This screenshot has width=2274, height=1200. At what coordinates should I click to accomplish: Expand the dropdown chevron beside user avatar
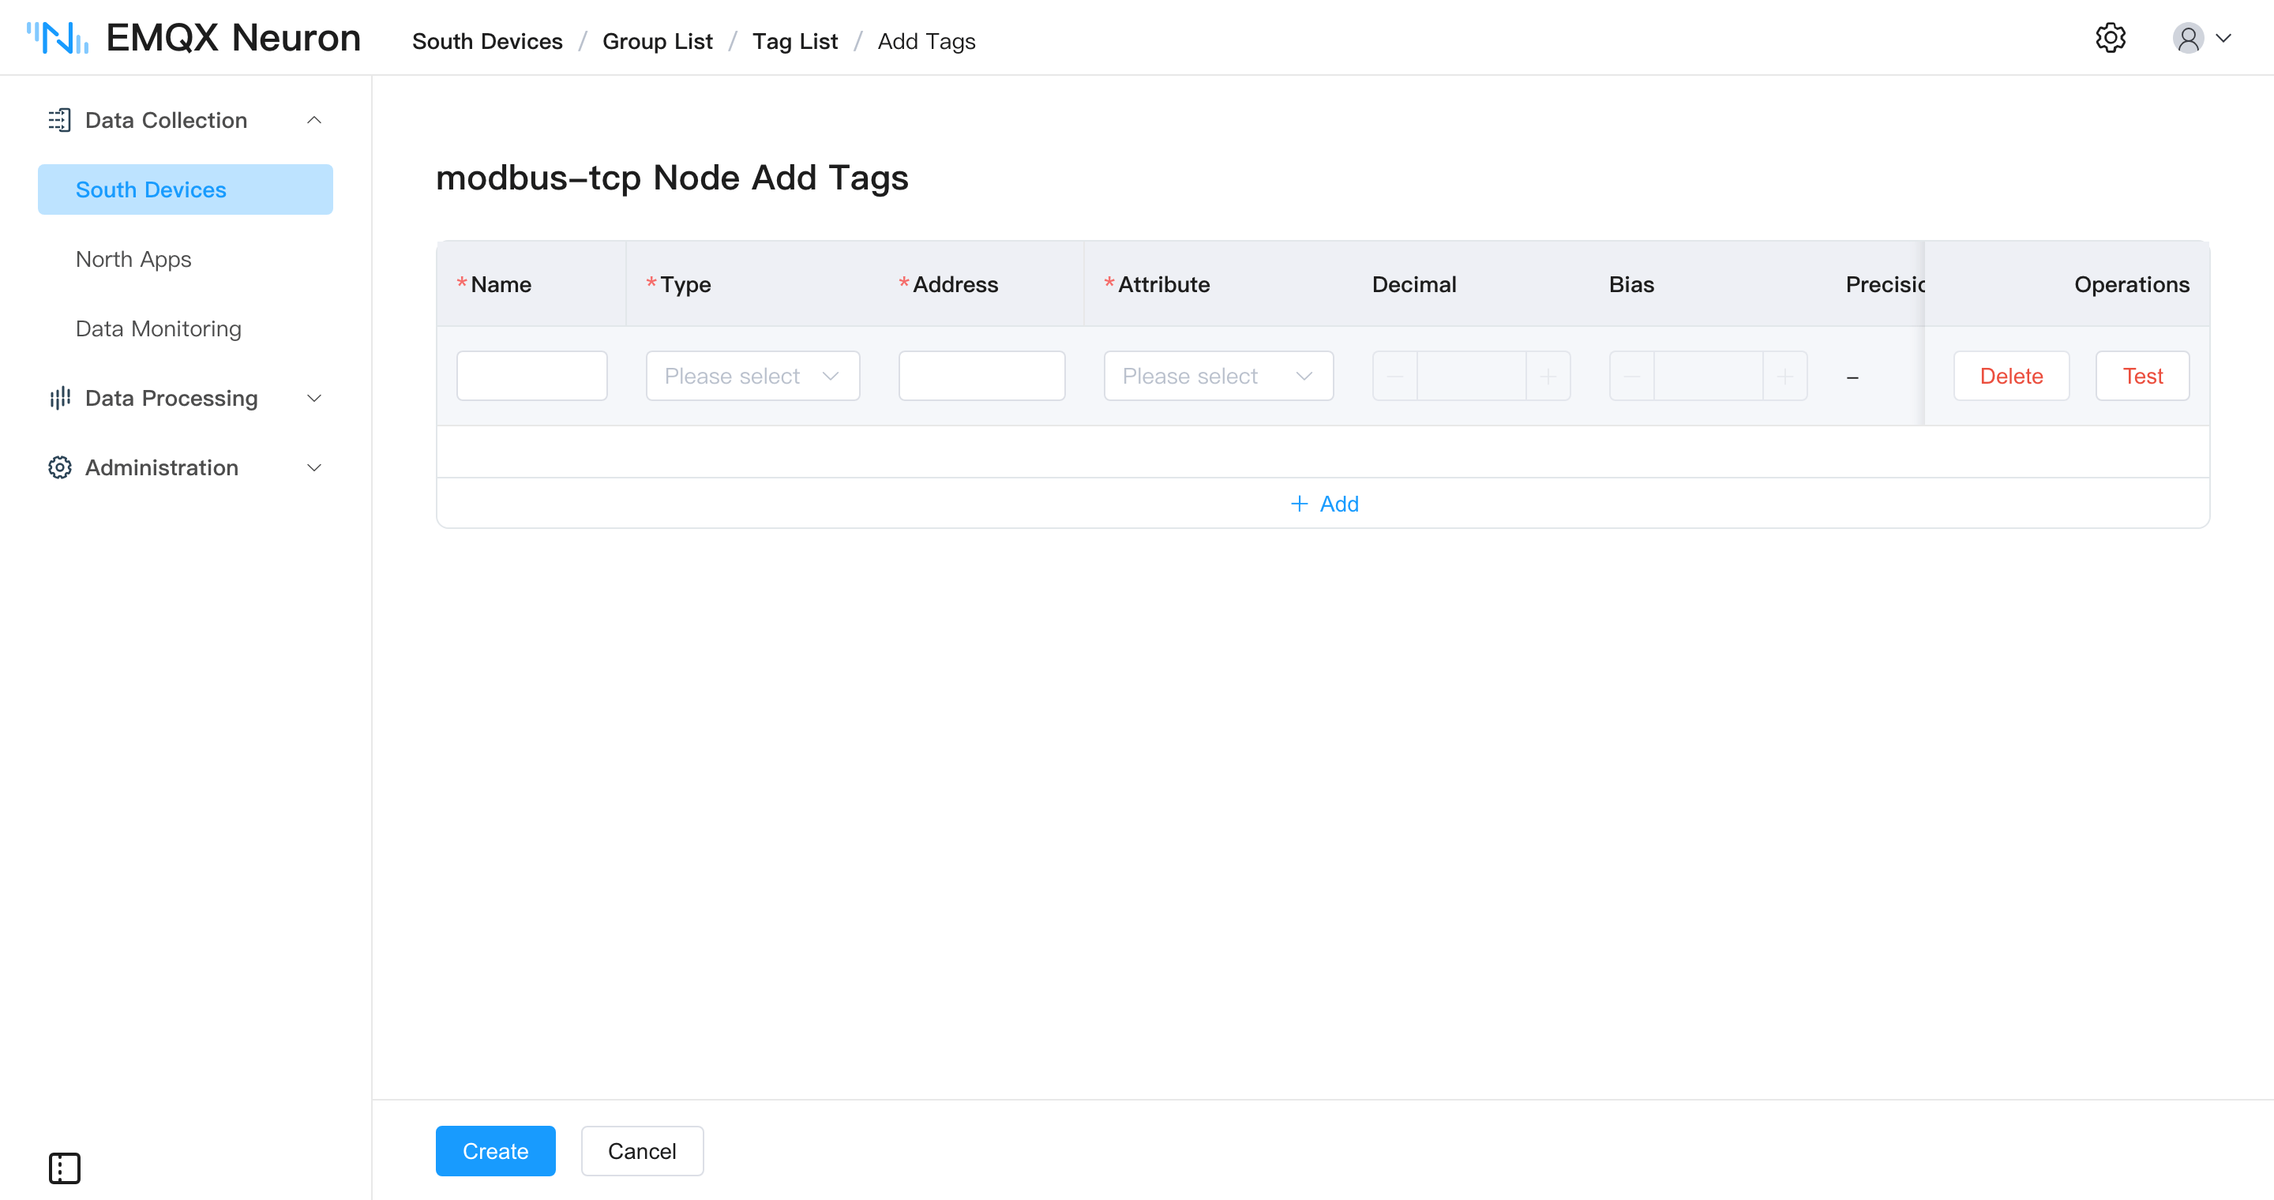(2223, 38)
